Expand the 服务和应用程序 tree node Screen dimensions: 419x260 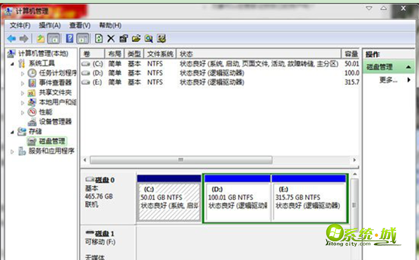pyautogui.click(x=13, y=151)
